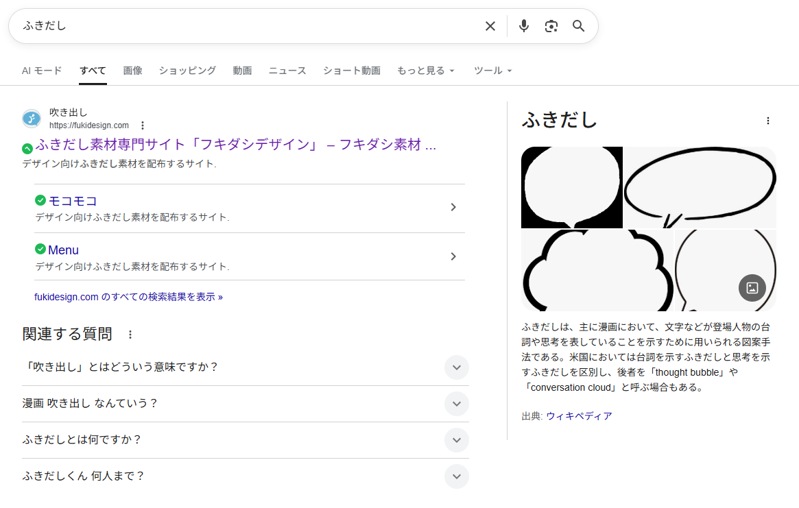The image size is (799, 508).
Task: Click the magnifying glass search icon
Action: pyautogui.click(x=579, y=26)
